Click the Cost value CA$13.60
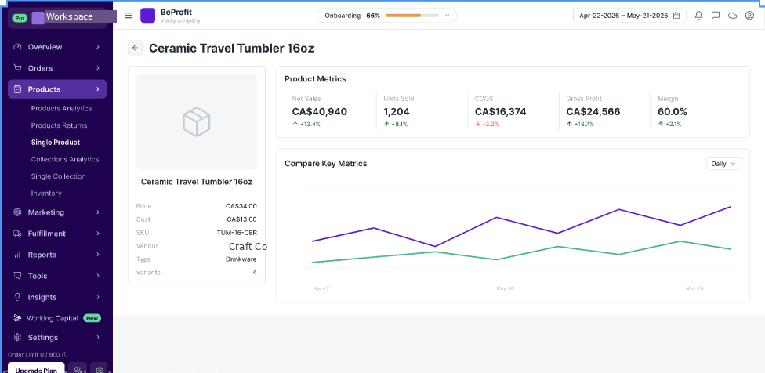Viewport: 765px width, 373px height. tap(241, 219)
